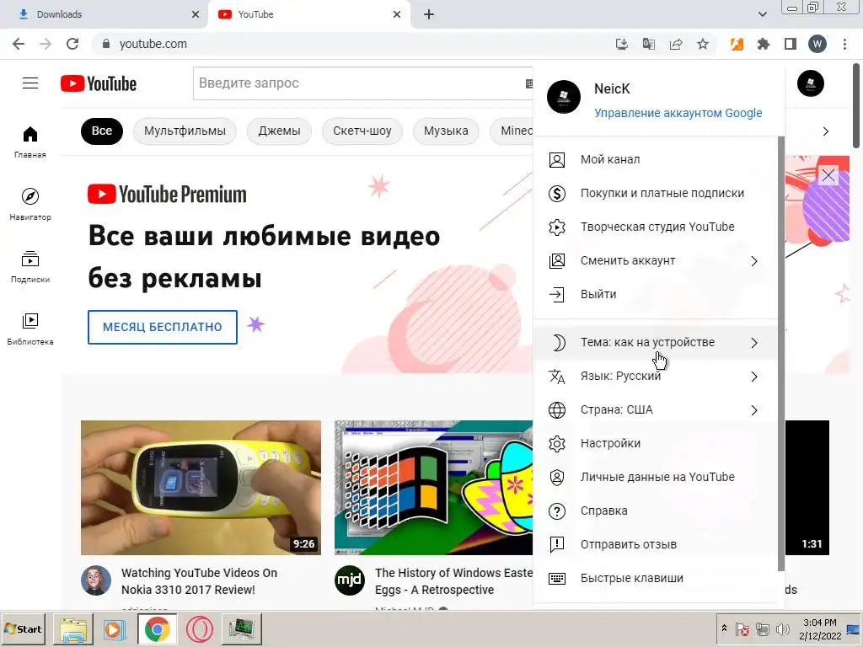Close the YouTube Premium banner
The width and height of the screenshot is (863, 647).
828,175
